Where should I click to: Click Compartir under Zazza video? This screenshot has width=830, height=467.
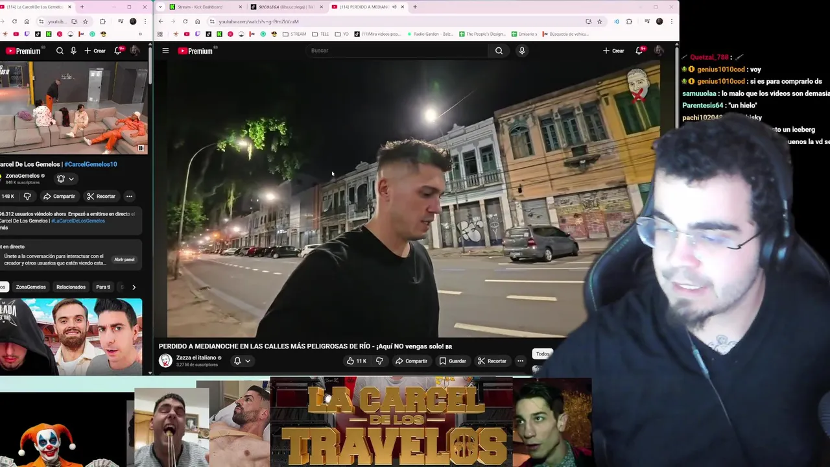411,361
